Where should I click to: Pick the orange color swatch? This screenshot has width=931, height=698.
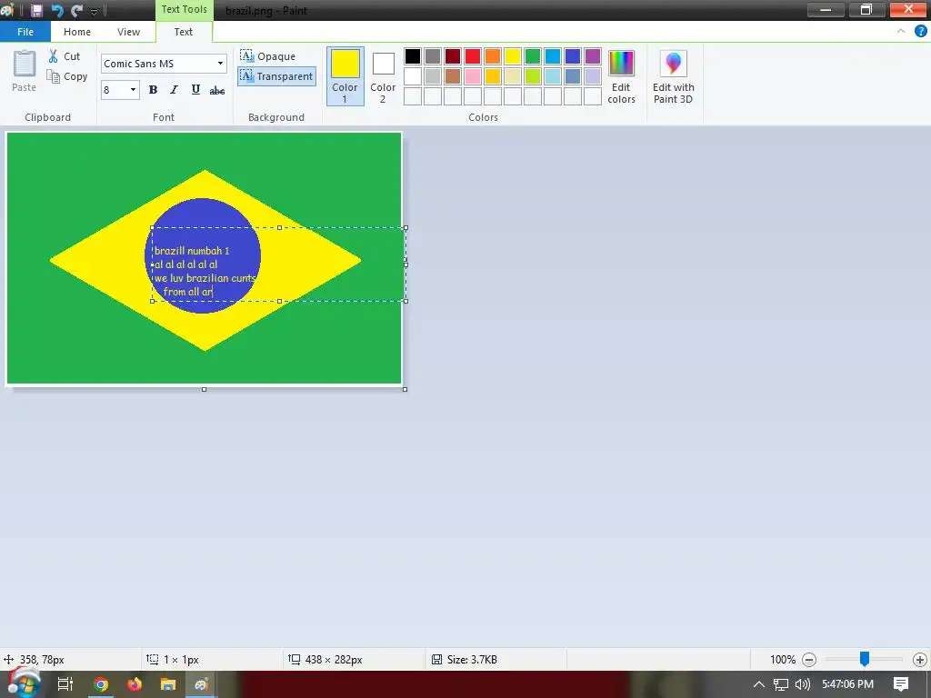493,56
